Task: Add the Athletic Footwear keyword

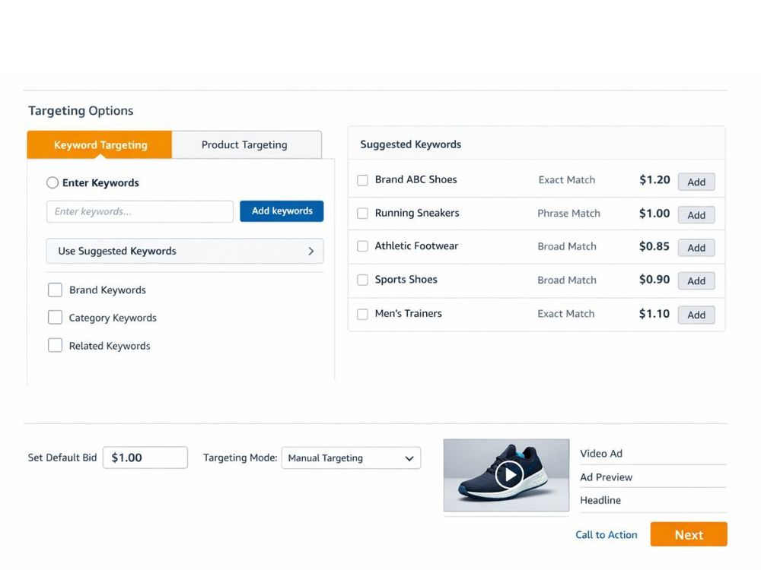Action: pyautogui.click(x=696, y=248)
